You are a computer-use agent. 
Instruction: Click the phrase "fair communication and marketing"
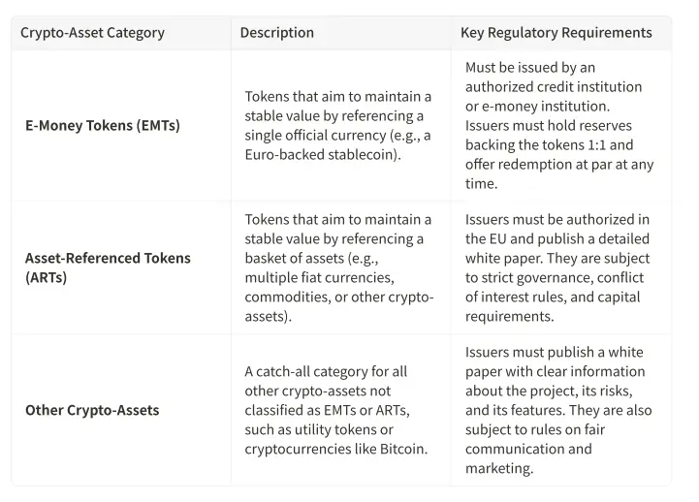(528, 449)
